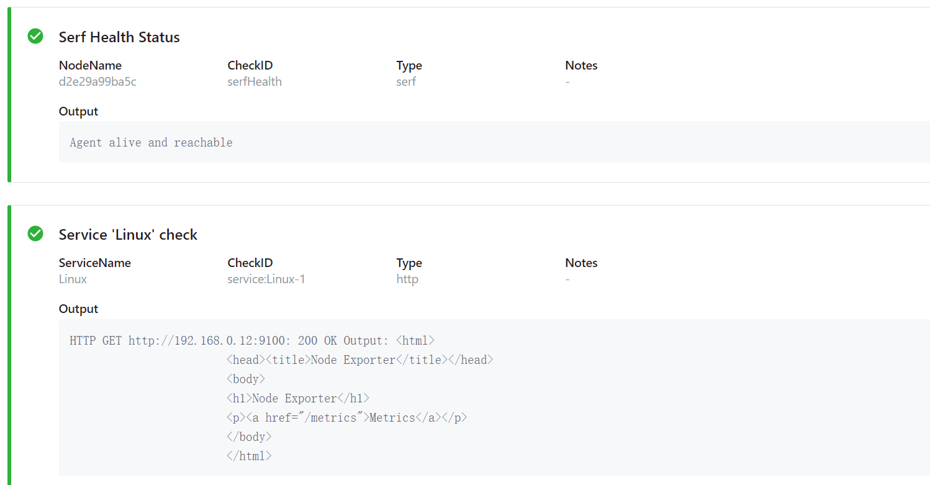This screenshot has width=930, height=485.
Task: Click the 'Agent alive and reachable' output box
Action: (x=494, y=142)
